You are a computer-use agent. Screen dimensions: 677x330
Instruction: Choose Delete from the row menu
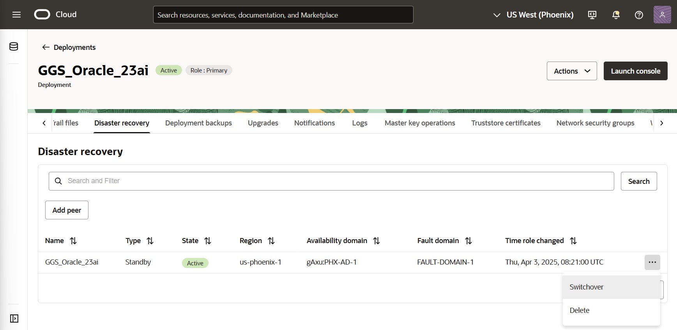click(x=612, y=311)
